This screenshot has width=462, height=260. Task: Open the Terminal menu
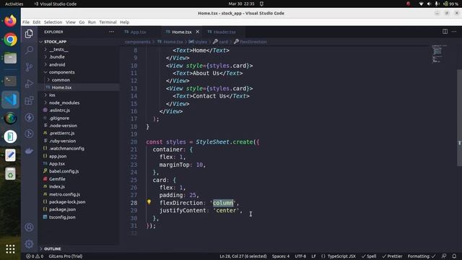pos(108,22)
